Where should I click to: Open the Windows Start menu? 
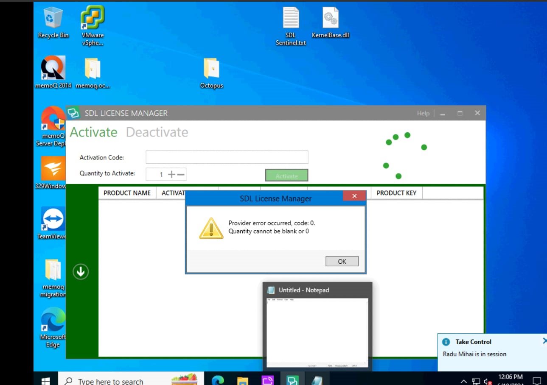[46, 381]
